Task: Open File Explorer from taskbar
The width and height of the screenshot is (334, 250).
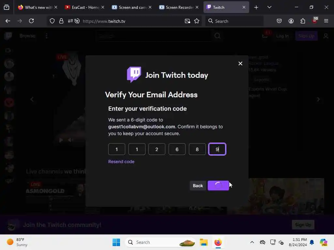Action: tap(204, 242)
